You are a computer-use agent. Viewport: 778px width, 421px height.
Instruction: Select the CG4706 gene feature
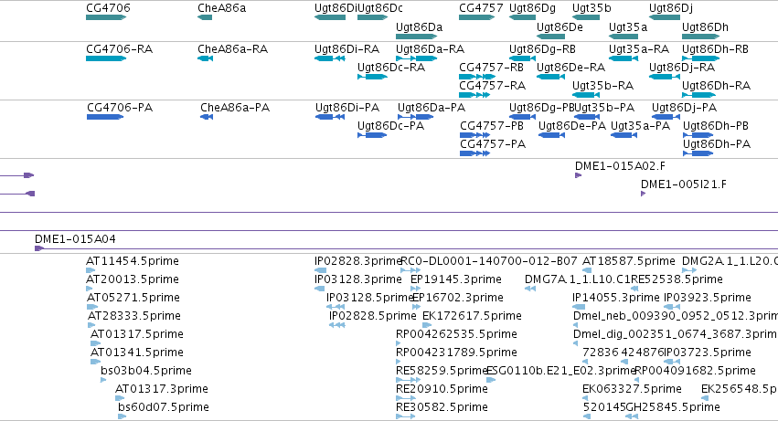click(x=106, y=17)
